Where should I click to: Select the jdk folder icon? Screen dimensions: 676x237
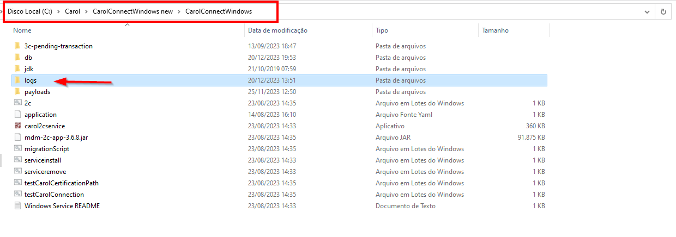pos(17,69)
